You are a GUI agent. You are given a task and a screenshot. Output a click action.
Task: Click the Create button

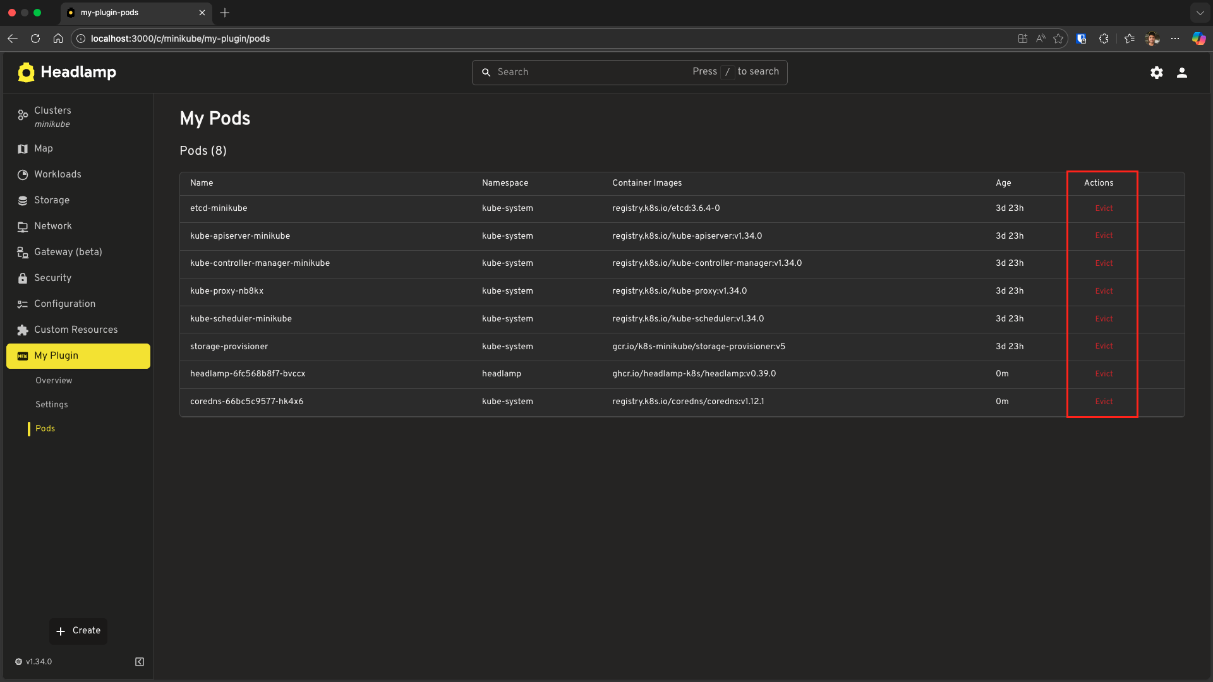[x=78, y=630]
